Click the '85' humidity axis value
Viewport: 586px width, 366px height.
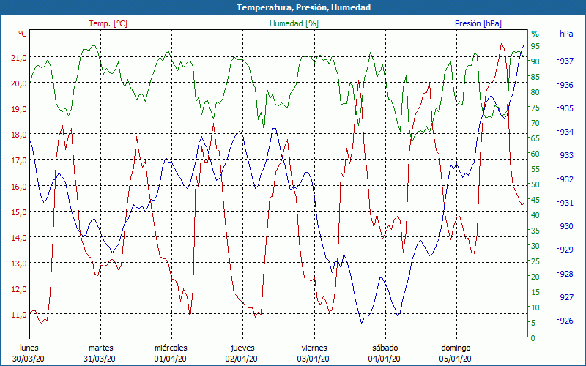coord(535,77)
